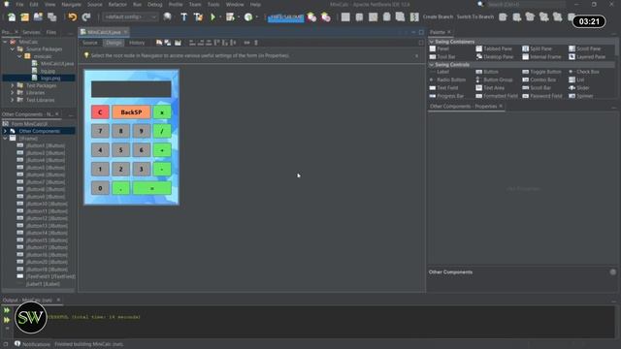Viewport: 621px width, 349px height.
Task: Collapse the JFrame navigator node
Action: pos(5,139)
